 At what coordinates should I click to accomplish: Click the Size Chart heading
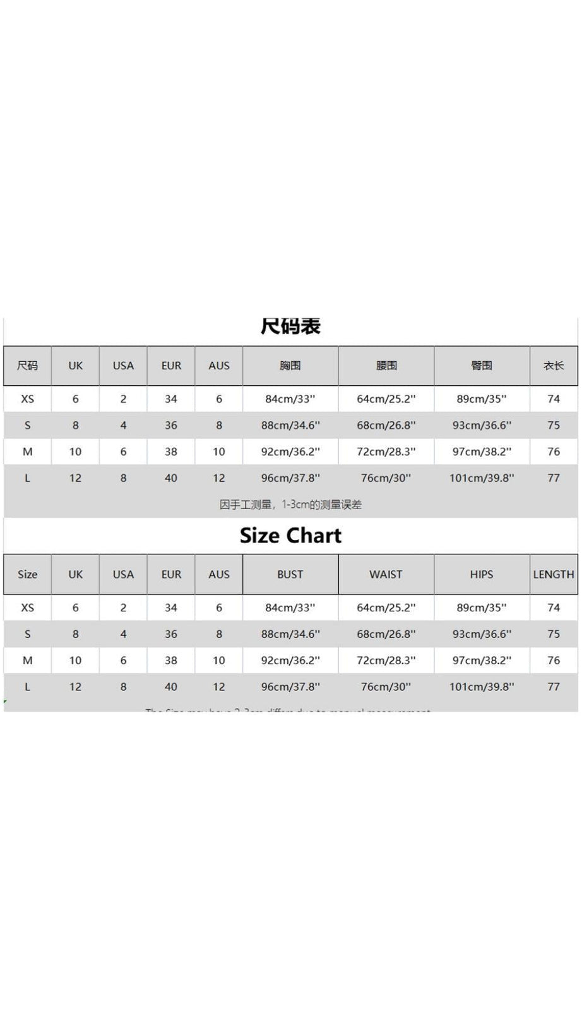click(x=290, y=536)
